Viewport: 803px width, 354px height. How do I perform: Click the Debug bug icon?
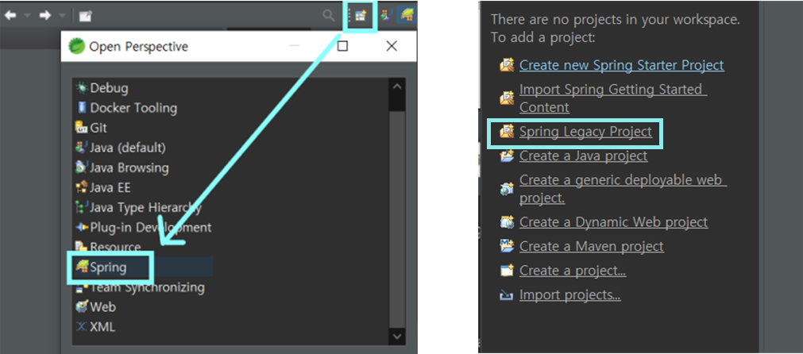[x=82, y=88]
